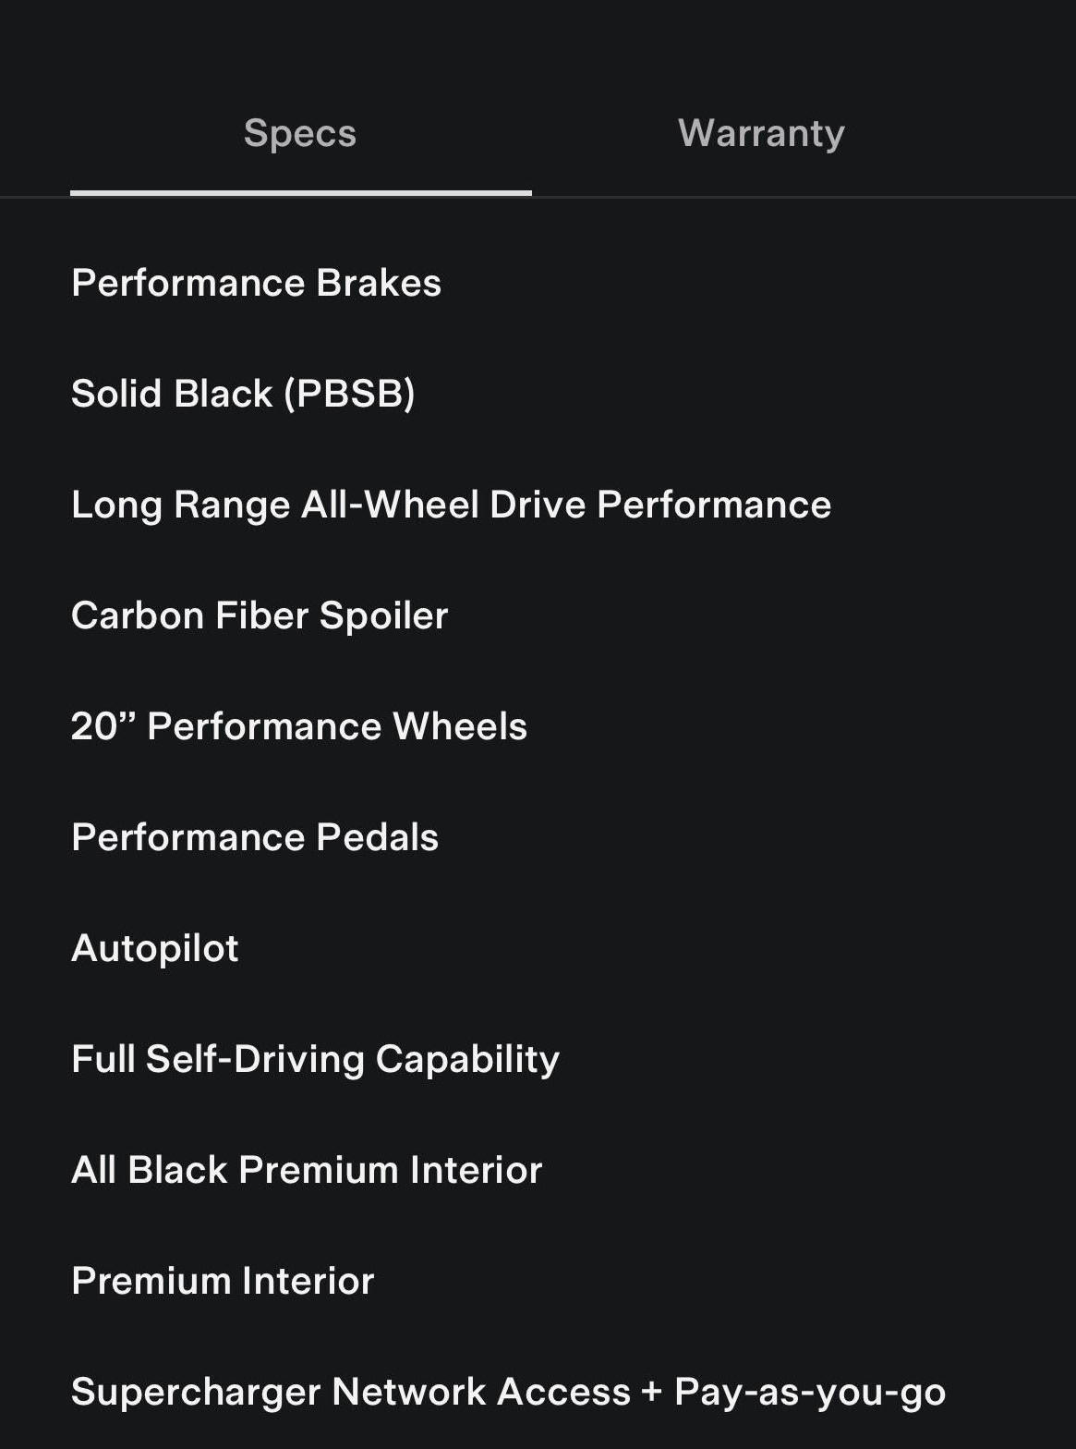Click Long Range All-Wheel Drive Performance
The width and height of the screenshot is (1076, 1449).
pos(451,505)
